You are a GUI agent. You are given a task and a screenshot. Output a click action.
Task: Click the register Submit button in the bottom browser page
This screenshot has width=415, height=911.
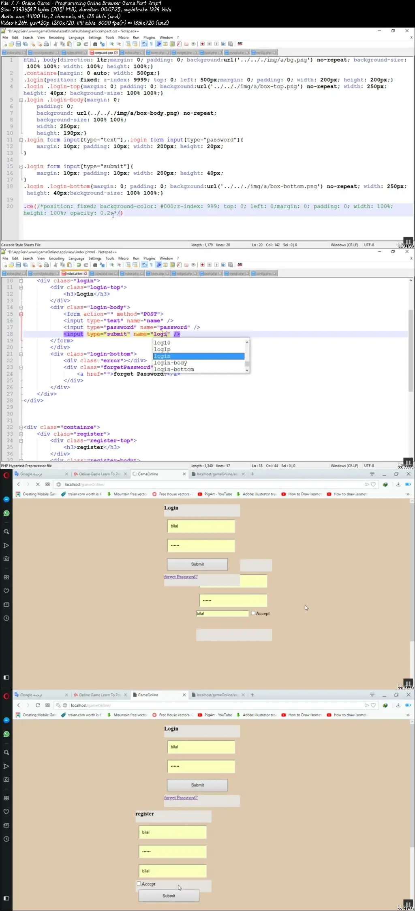pyautogui.click(x=169, y=896)
